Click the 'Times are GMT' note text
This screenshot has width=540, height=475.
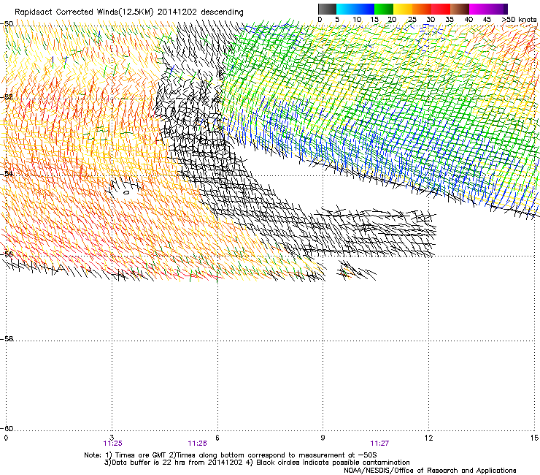140,455
